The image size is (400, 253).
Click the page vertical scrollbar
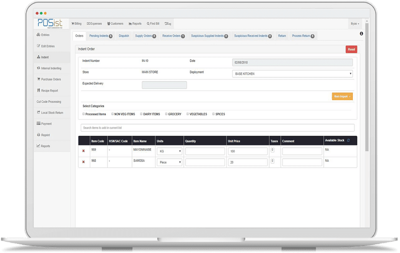click(367, 87)
